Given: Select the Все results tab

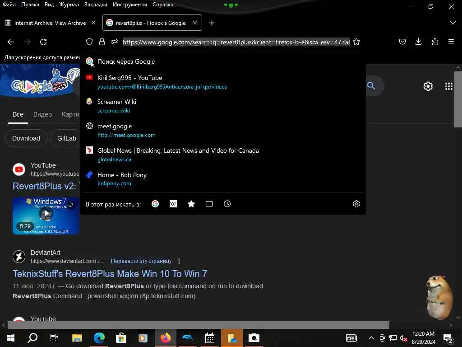Looking at the screenshot, I should click(x=18, y=114).
